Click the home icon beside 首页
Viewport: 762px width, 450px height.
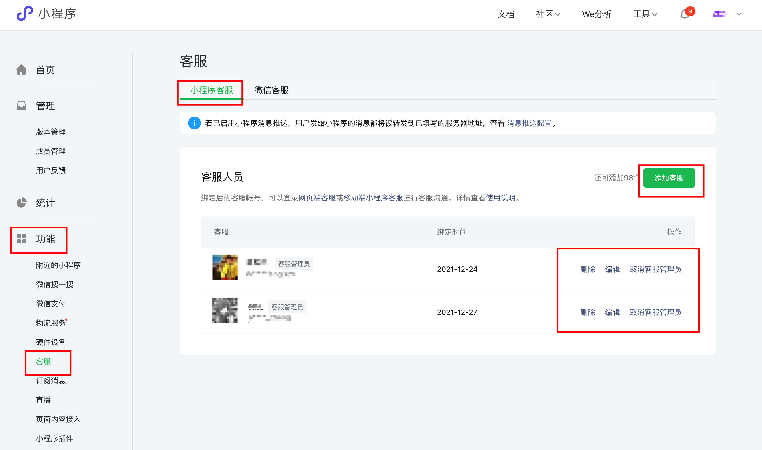click(x=21, y=70)
